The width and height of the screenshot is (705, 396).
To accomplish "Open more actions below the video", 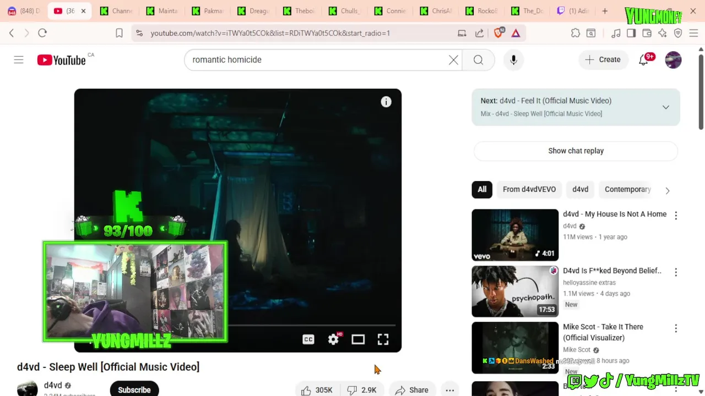I will point(450,390).
